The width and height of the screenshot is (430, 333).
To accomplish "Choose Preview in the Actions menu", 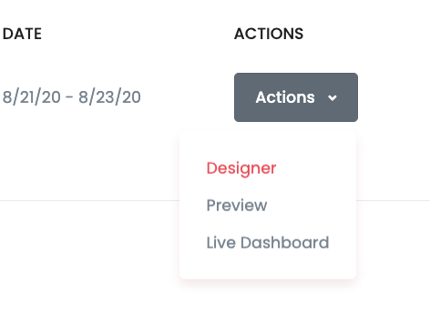I will (237, 206).
